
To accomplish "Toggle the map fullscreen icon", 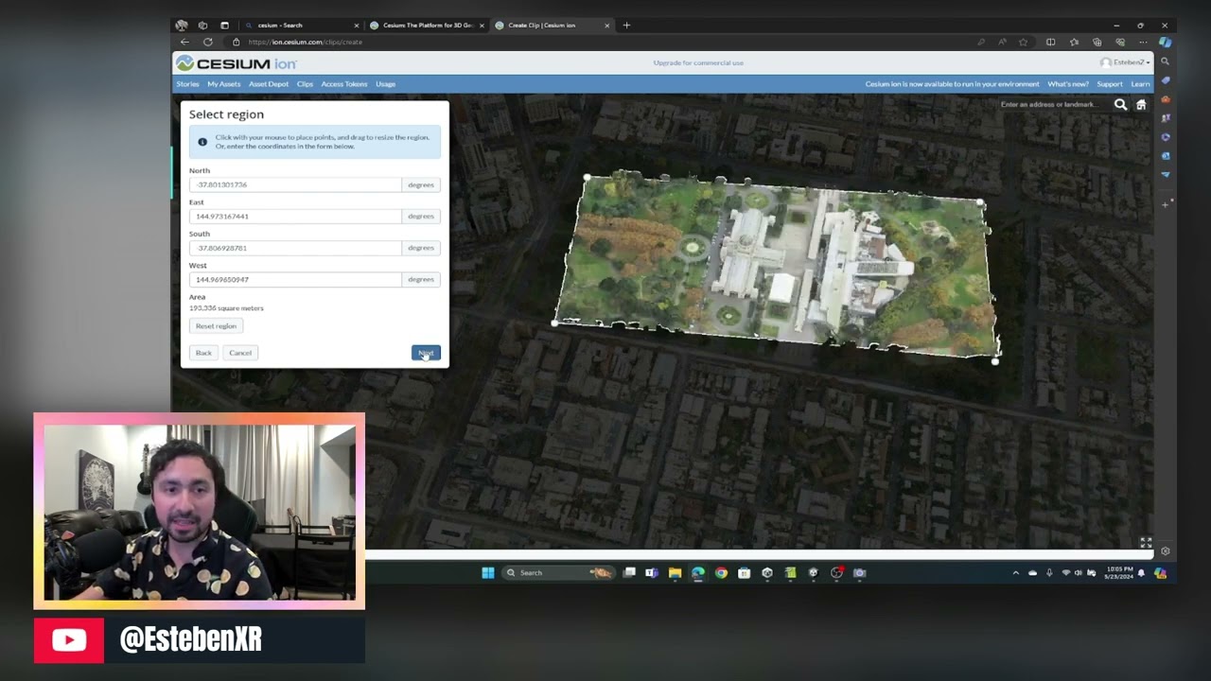I will 1146,543.
